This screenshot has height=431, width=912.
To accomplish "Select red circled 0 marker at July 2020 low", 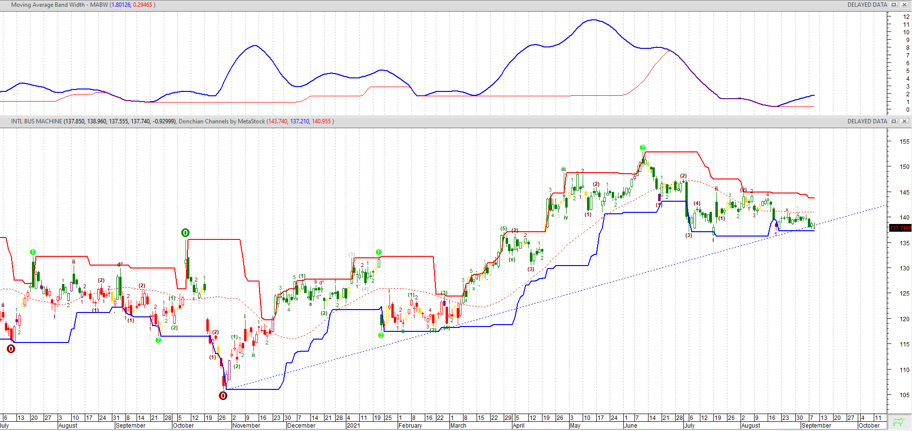I will pos(11,349).
